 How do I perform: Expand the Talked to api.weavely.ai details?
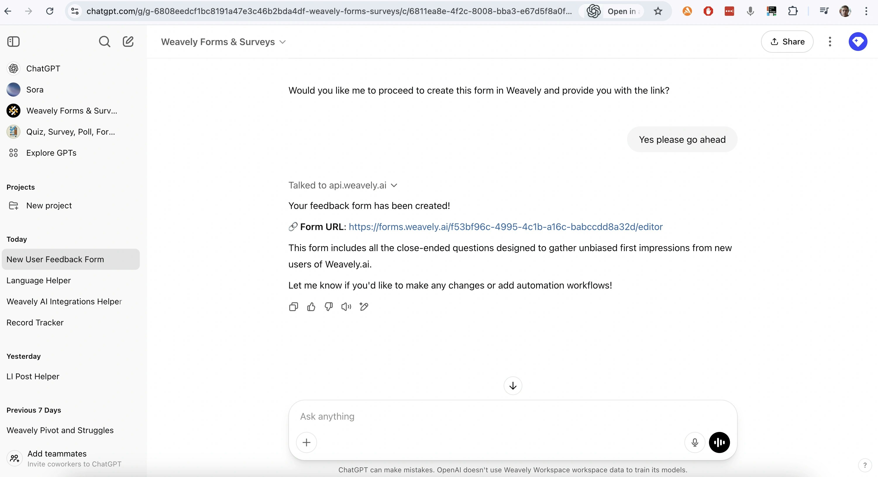394,185
